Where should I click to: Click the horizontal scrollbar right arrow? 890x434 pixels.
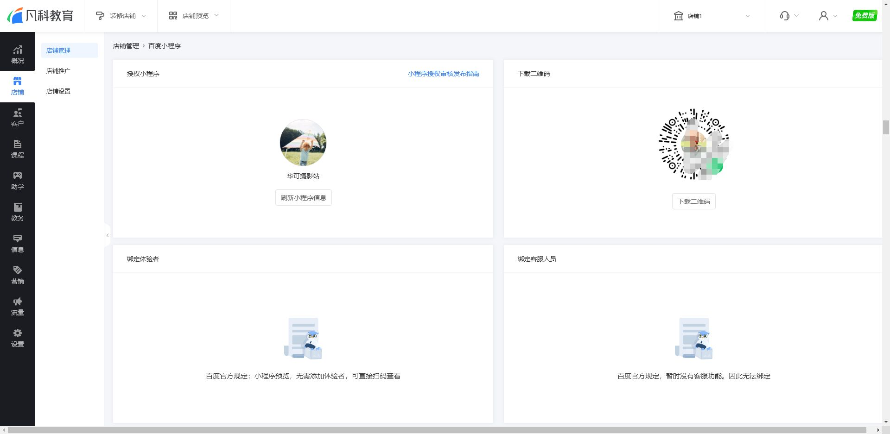tap(878, 430)
